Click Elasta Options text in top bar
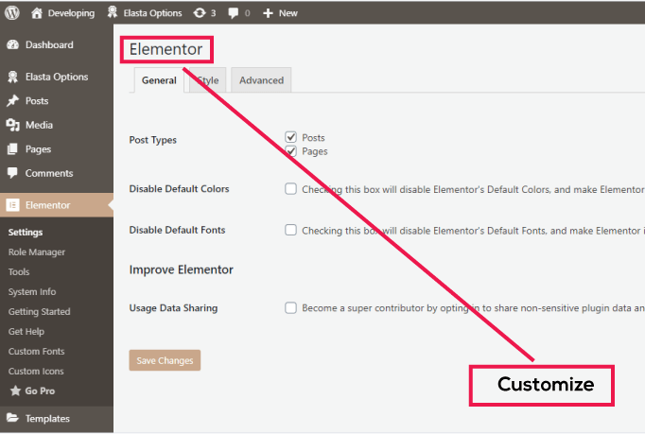The image size is (645, 434). (x=152, y=13)
